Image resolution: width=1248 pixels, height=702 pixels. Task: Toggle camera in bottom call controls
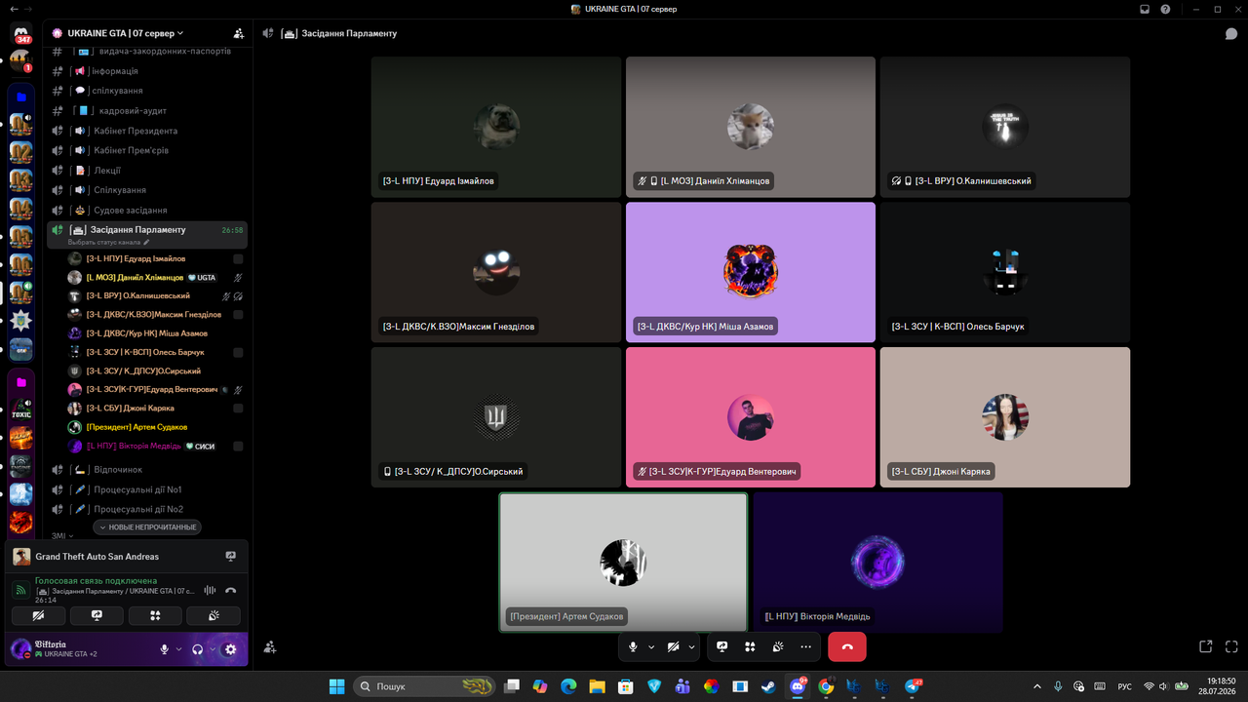(x=673, y=646)
